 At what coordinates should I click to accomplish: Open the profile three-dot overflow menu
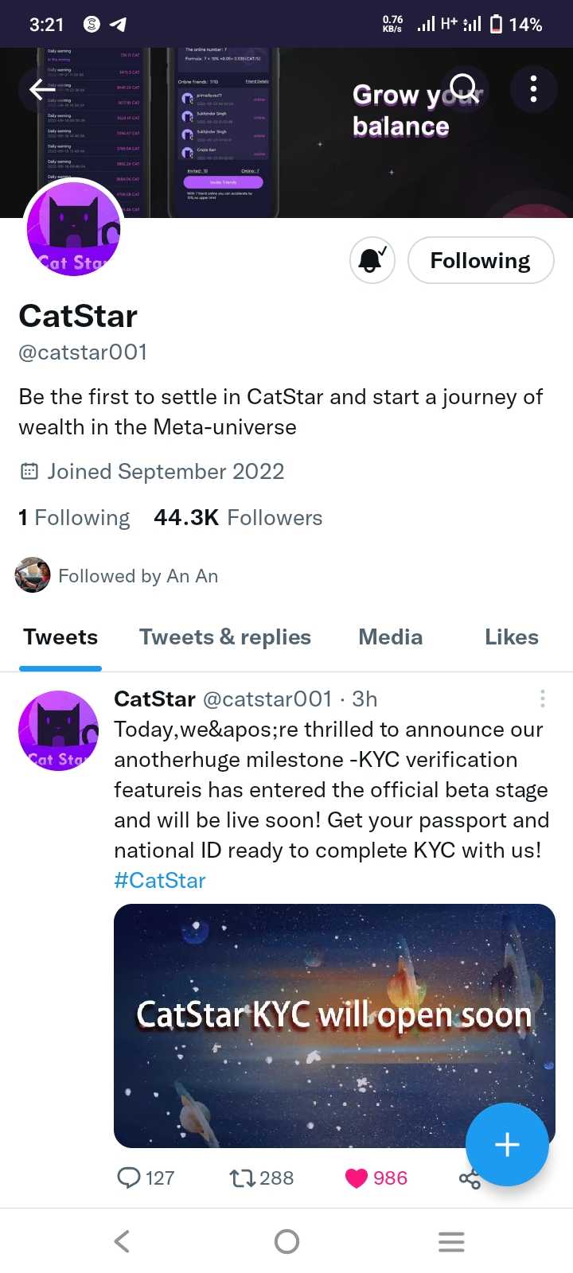[x=533, y=88]
